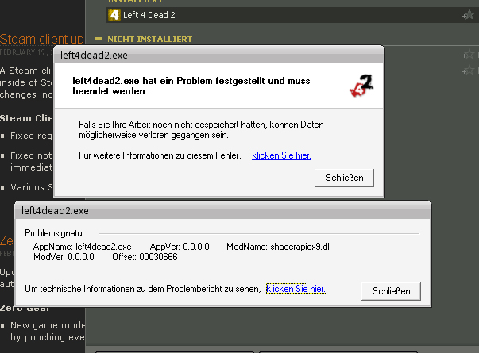This screenshot has height=353, width=479.
Task: Select Left 4 Dead 2 in library list
Action: tap(292, 15)
